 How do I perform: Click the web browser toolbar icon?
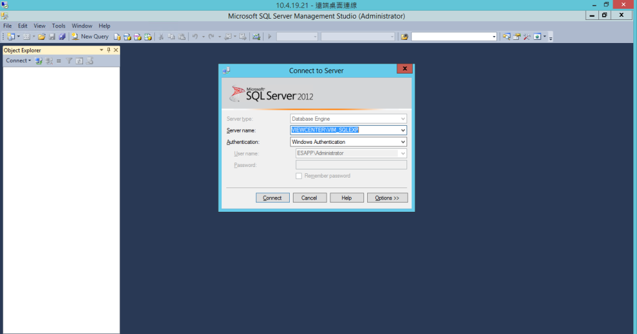click(538, 37)
